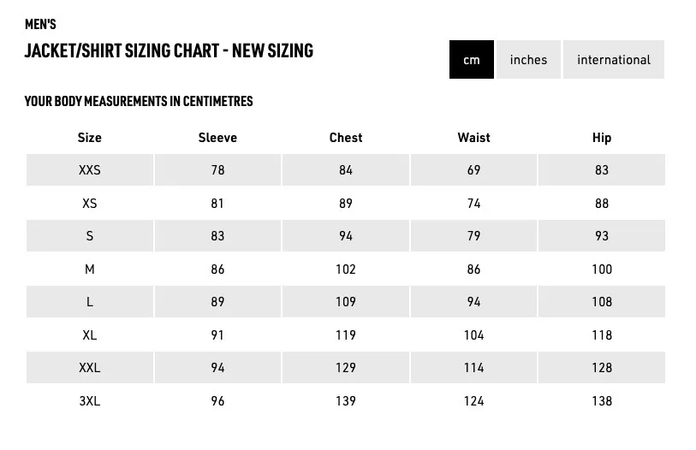Select the XS size row label

point(90,204)
